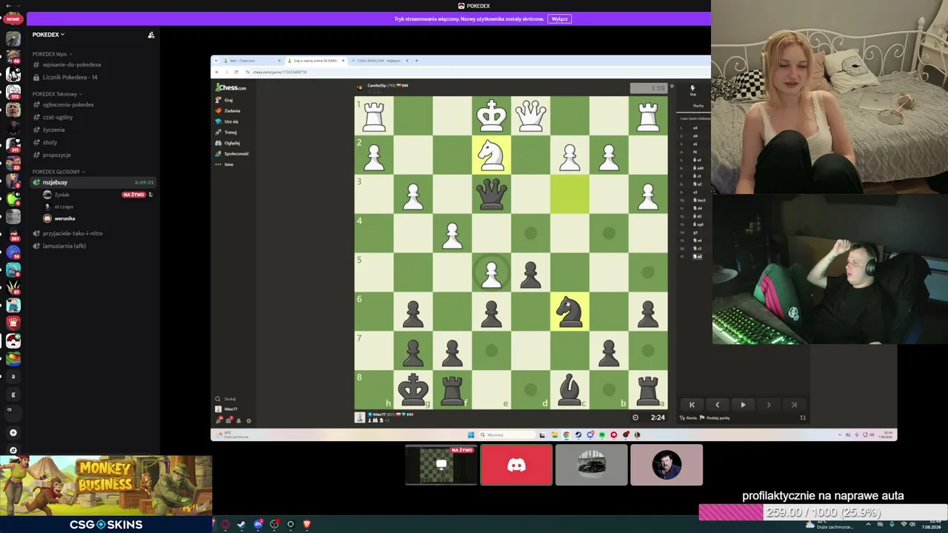Screen dimensions: 948x533
Task: Open Trenuj in the Chess.com sidebar
Action: (226, 133)
